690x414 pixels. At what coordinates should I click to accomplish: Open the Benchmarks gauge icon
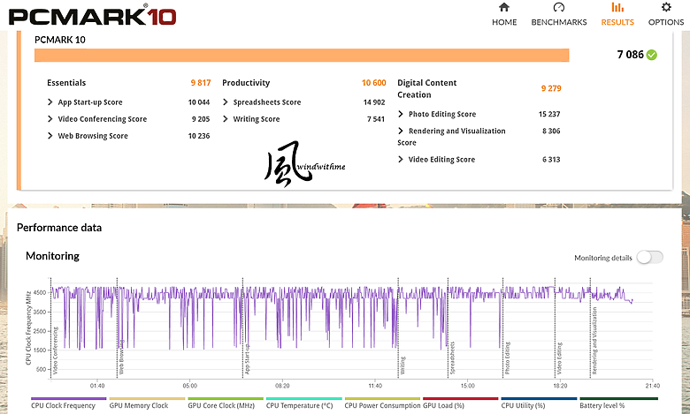558,7
